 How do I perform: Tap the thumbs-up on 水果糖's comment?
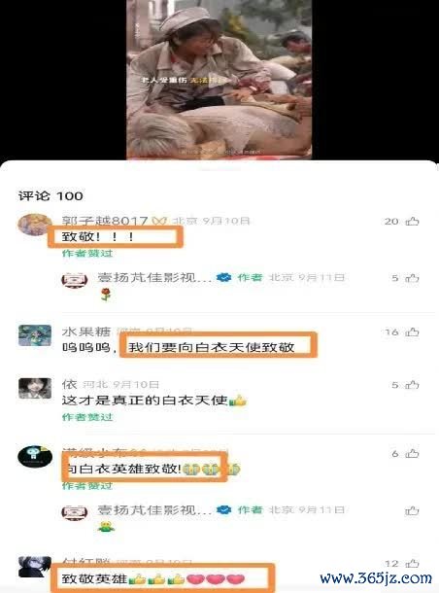pyautogui.click(x=412, y=332)
